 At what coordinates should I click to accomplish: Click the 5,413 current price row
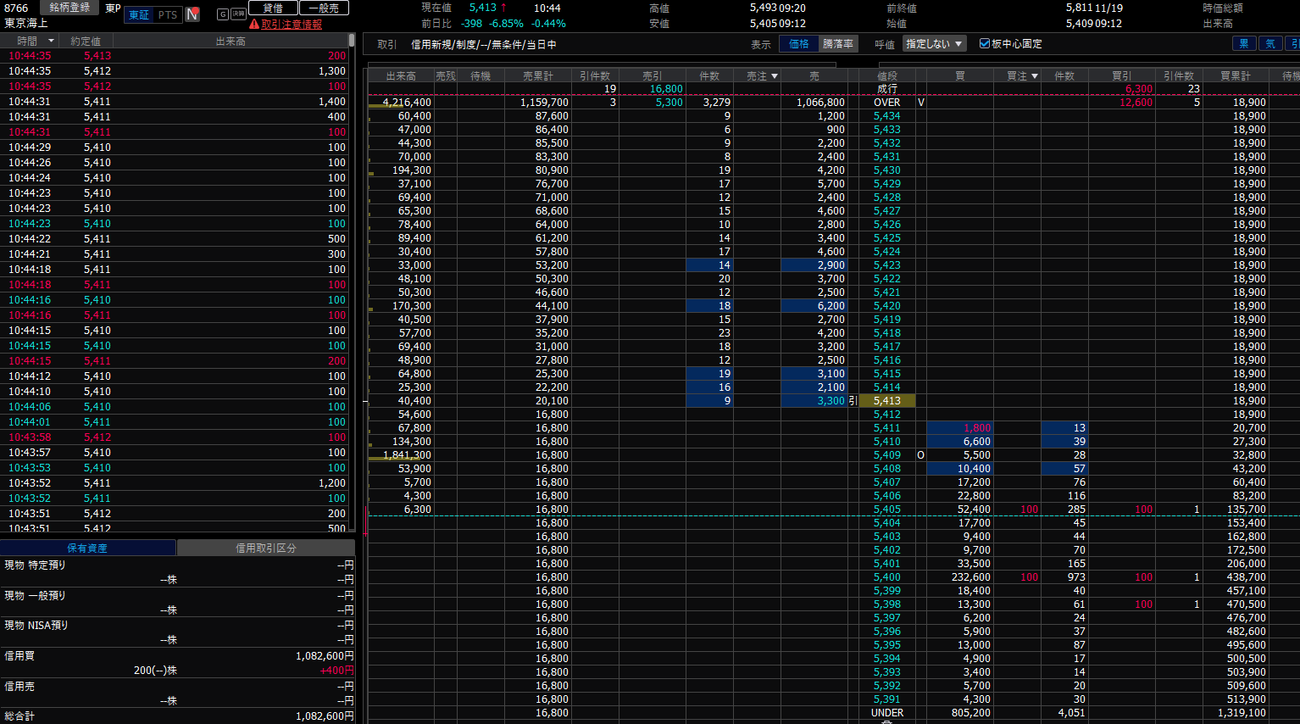pyautogui.click(x=887, y=401)
